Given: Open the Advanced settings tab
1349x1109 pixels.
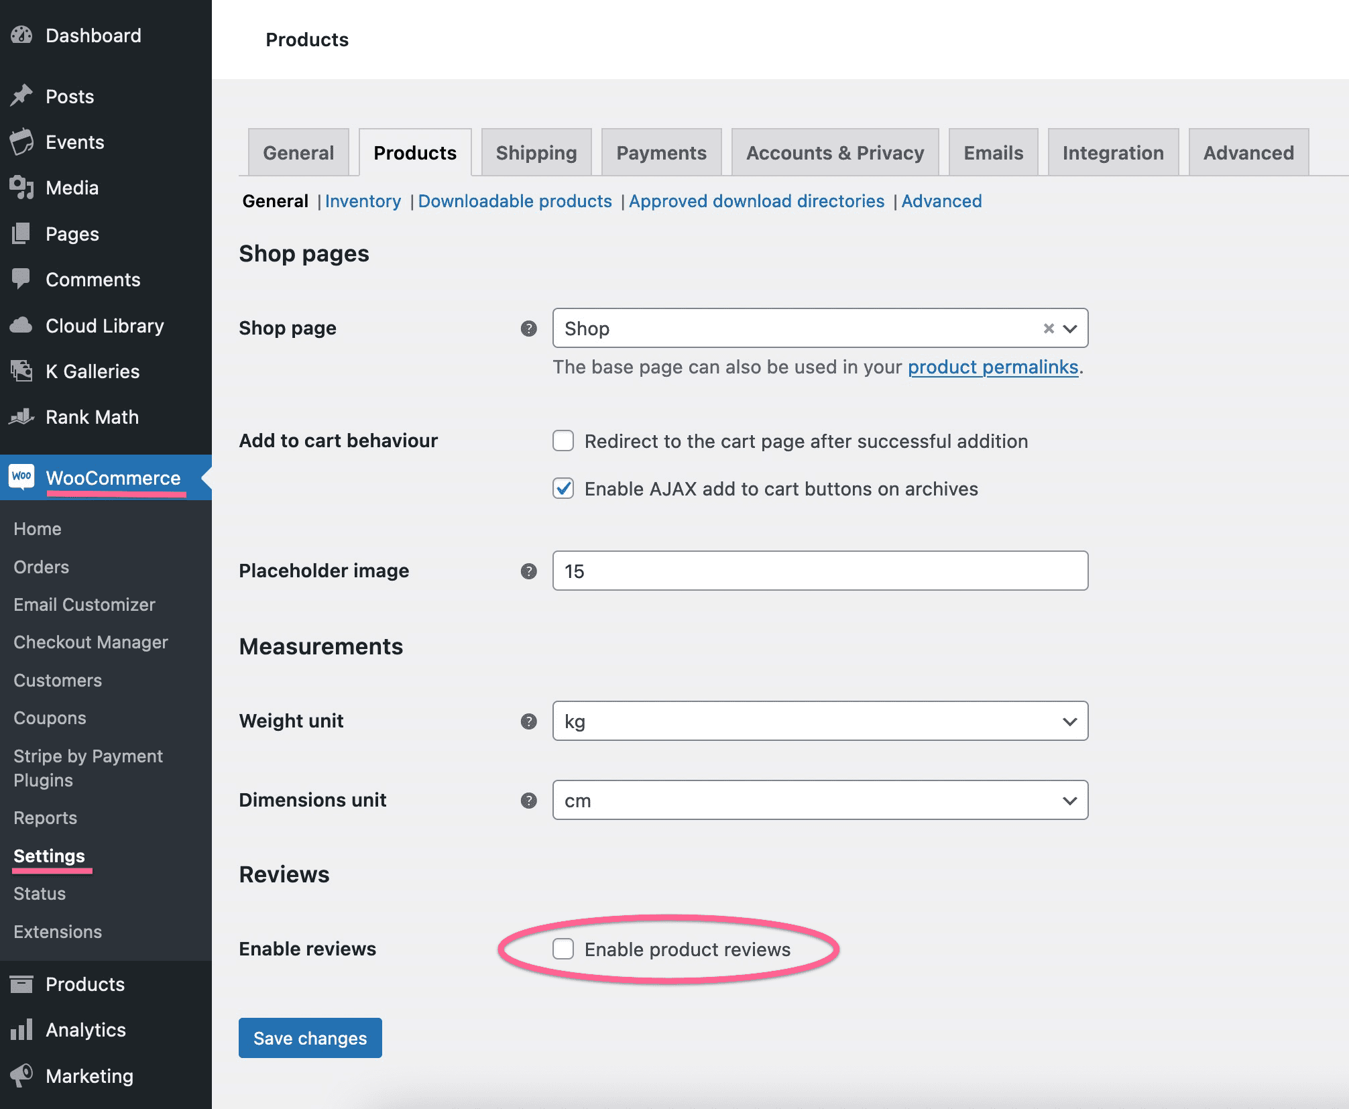Looking at the screenshot, I should click(x=1248, y=152).
